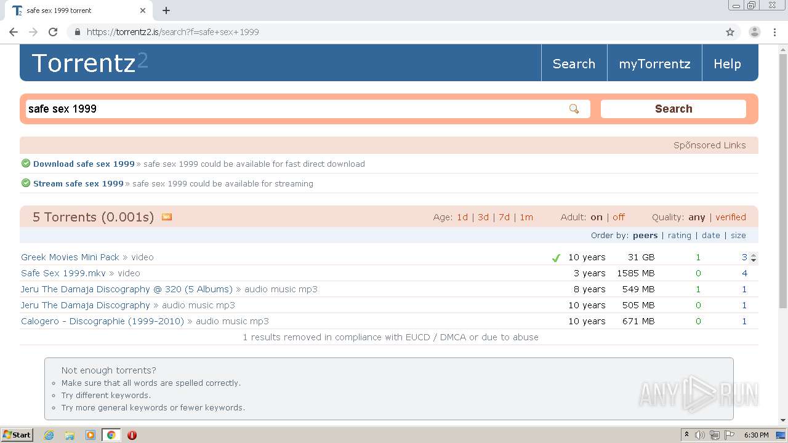Click the Torrentz2 logo
Viewport: 788px width, 443px height.
pyautogui.click(x=90, y=63)
